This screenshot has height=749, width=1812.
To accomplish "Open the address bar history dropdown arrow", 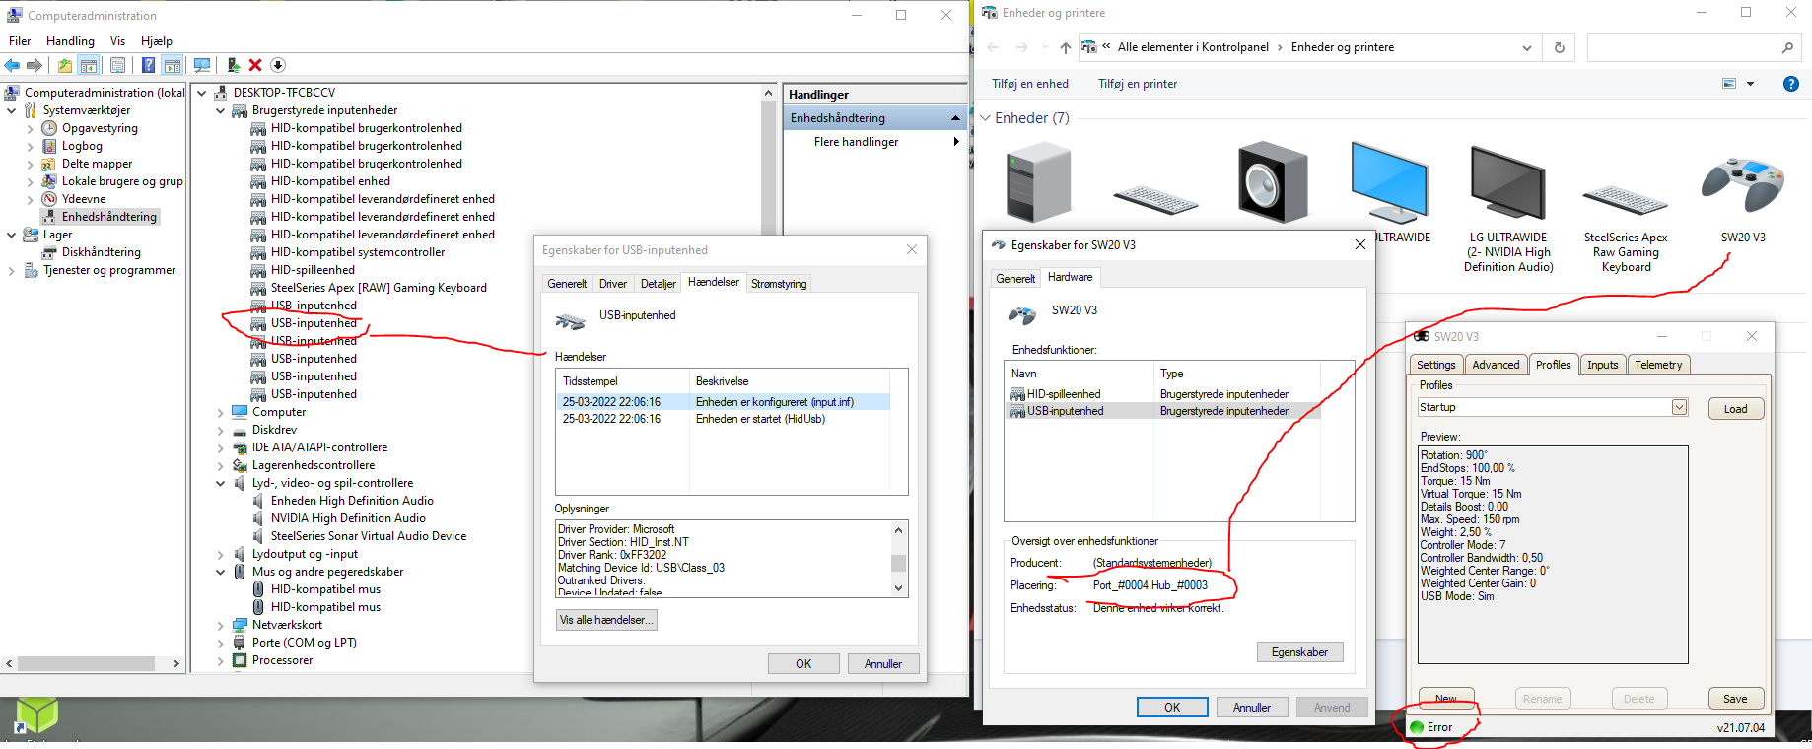I will (1527, 47).
